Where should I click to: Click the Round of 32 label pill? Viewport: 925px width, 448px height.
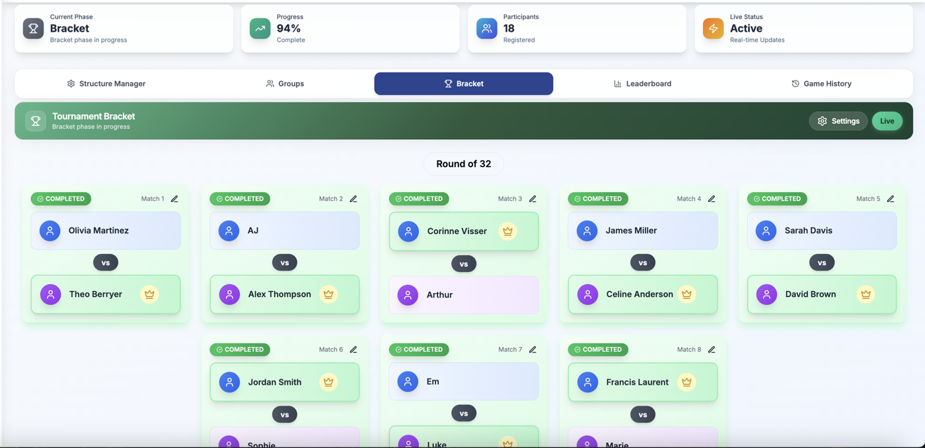pyautogui.click(x=463, y=164)
